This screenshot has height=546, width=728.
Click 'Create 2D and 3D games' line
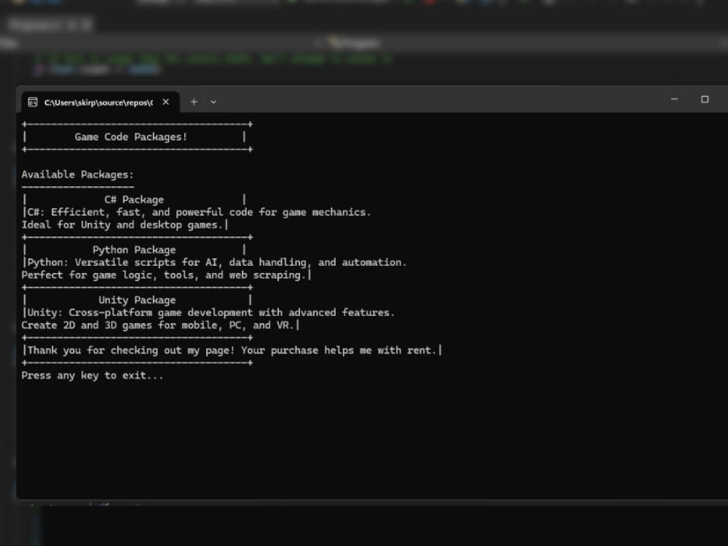pos(161,325)
